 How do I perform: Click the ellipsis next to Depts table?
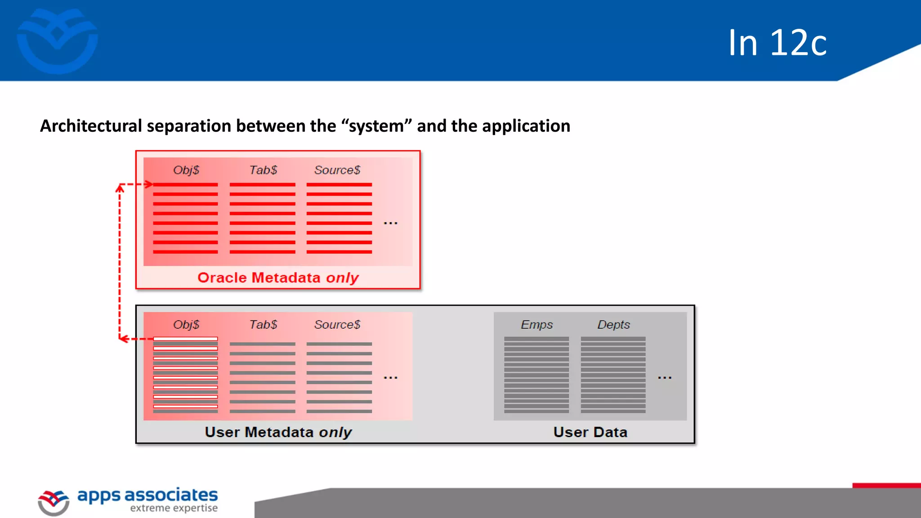pyautogui.click(x=664, y=378)
